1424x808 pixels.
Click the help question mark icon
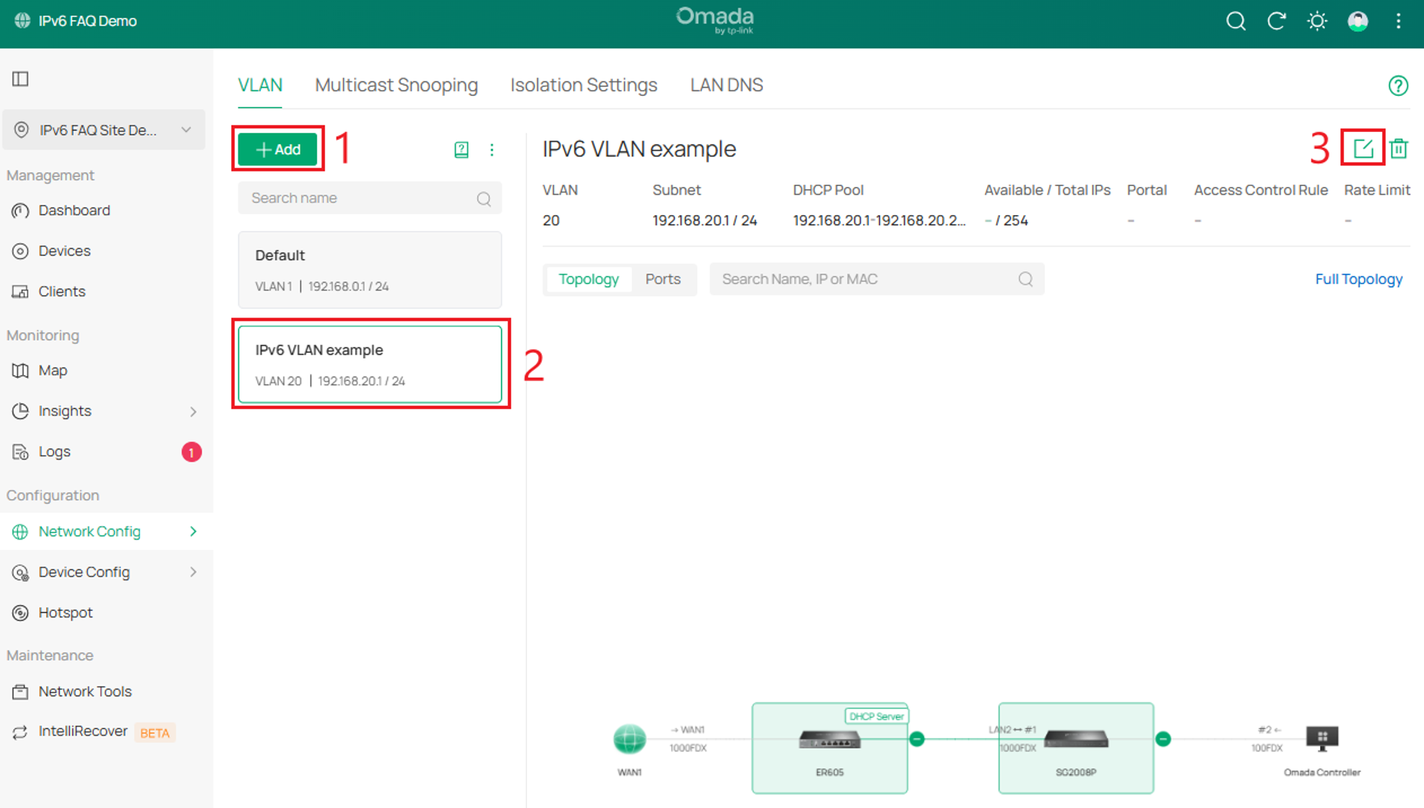point(1398,85)
